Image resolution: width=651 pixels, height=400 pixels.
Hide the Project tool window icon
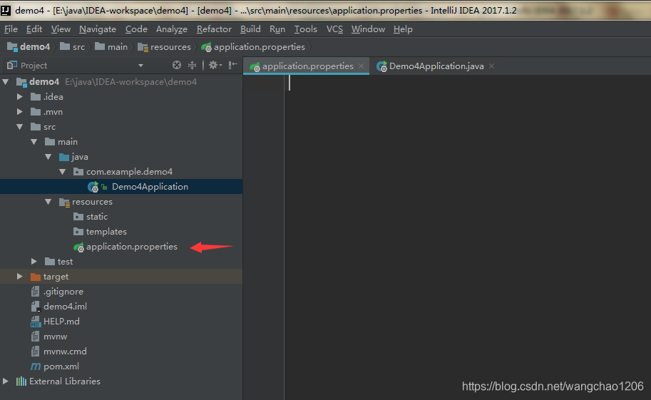(233, 65)
